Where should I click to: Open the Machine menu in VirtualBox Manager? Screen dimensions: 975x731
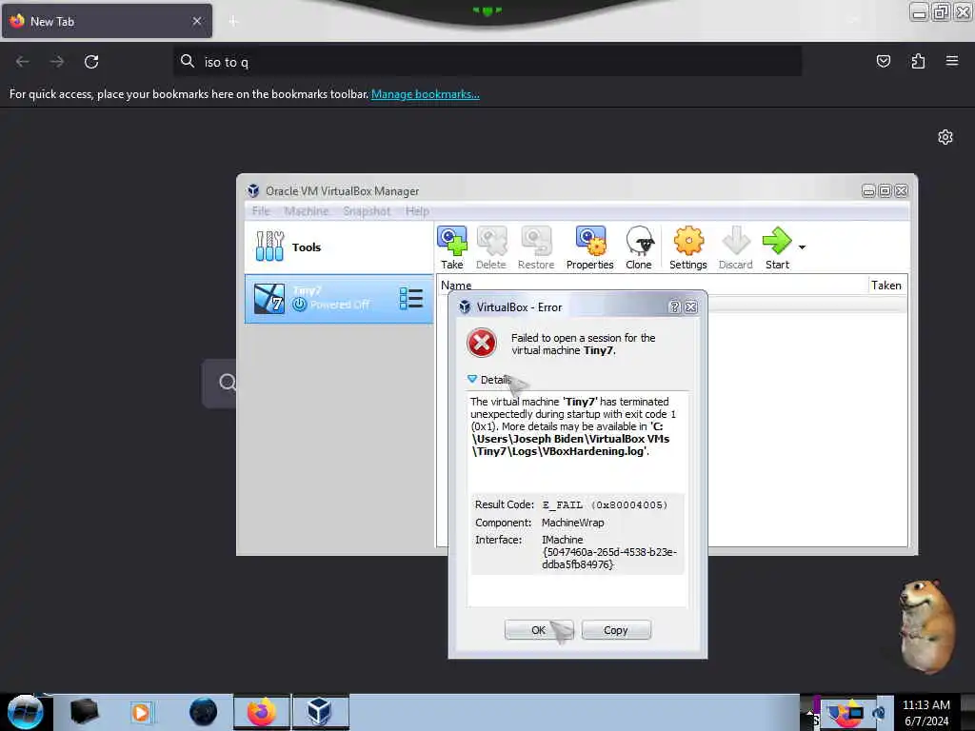point(307,210)
